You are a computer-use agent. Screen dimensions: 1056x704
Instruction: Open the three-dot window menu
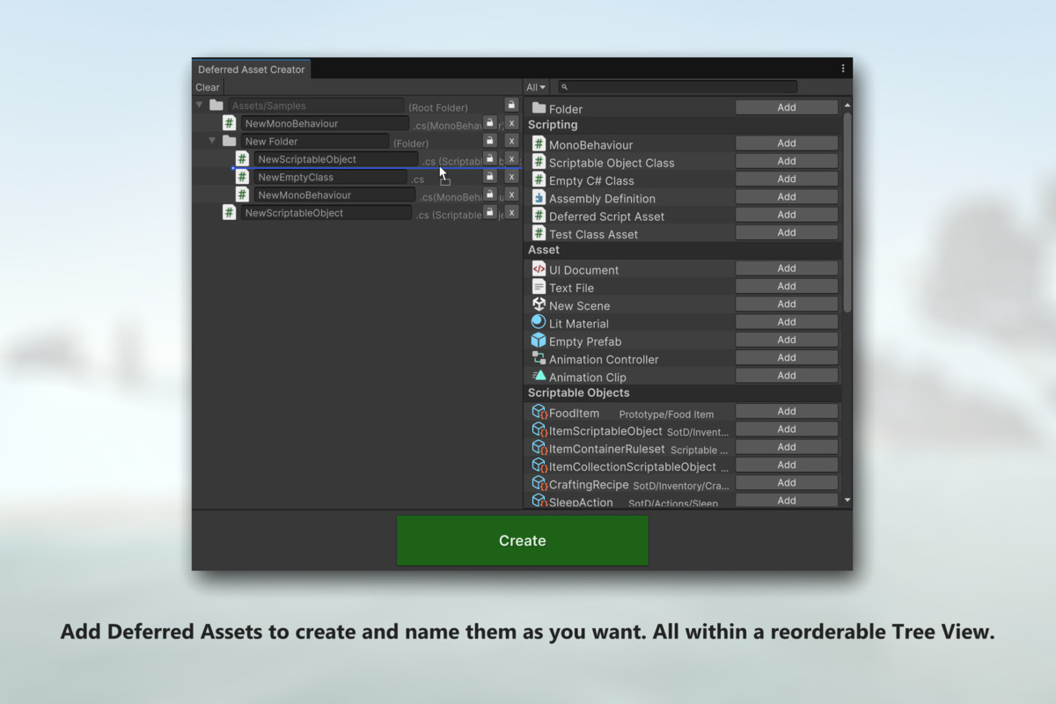point(842,68)
